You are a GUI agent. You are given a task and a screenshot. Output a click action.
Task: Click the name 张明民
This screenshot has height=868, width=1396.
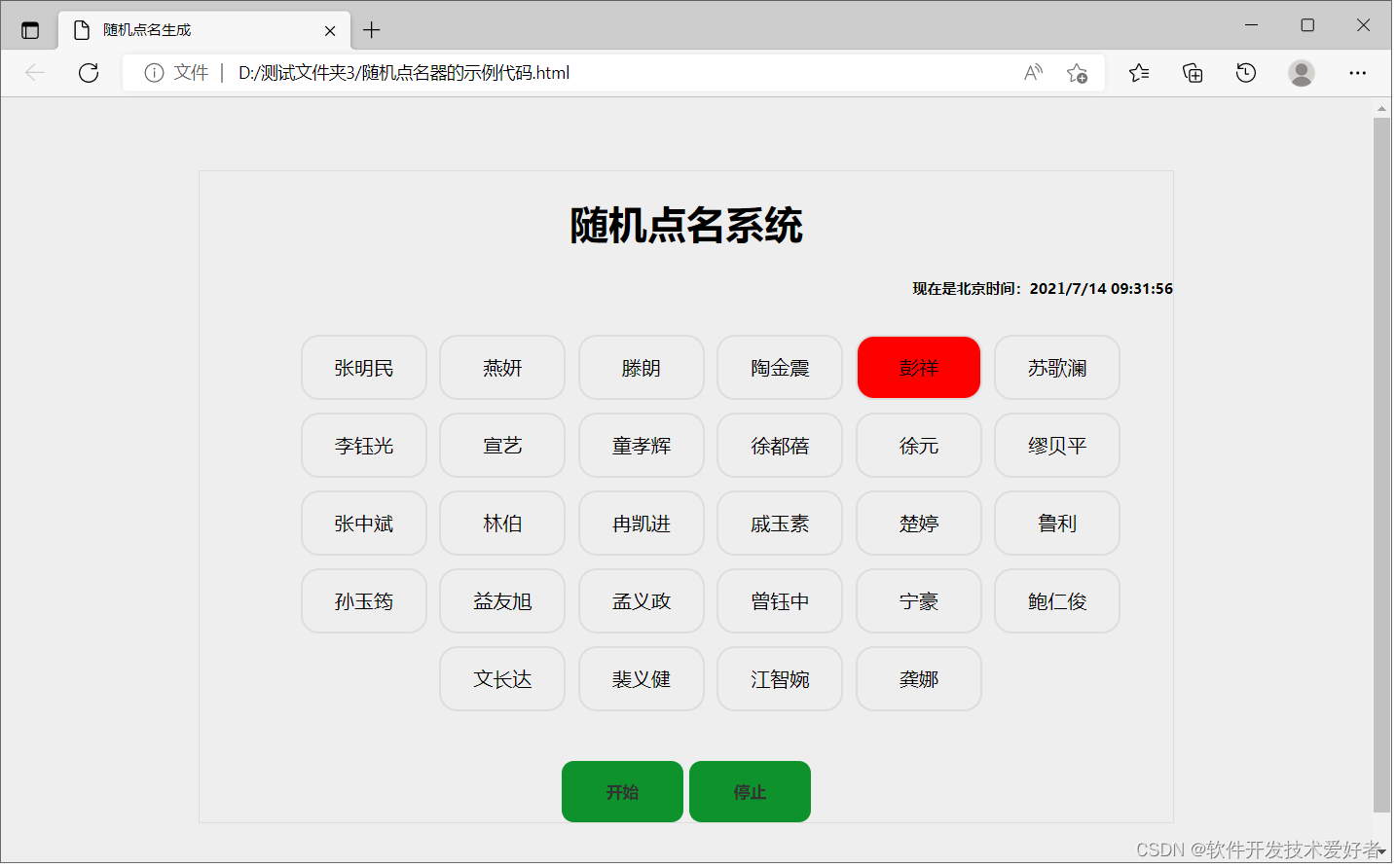click(364, 368)
